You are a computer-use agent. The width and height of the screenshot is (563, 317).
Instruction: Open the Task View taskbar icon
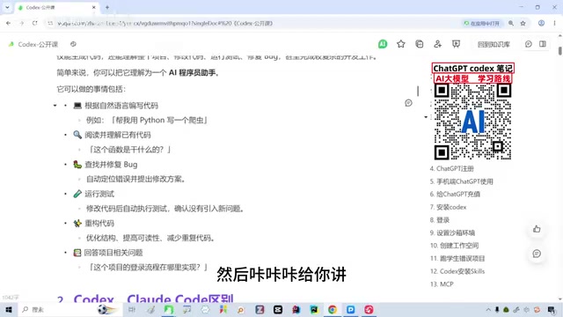pos(132,309)
